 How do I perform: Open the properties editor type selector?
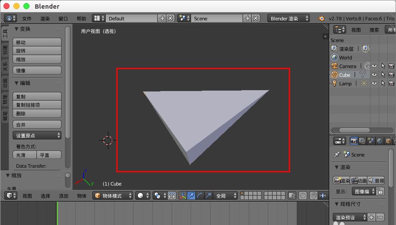[x=339, y=141]
